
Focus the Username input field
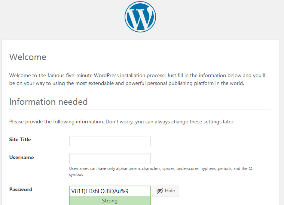click(x=110, y=159)
